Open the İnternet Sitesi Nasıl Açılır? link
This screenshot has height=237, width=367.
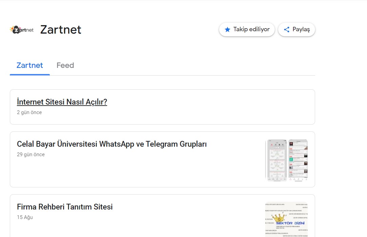[x=62, y=102]
